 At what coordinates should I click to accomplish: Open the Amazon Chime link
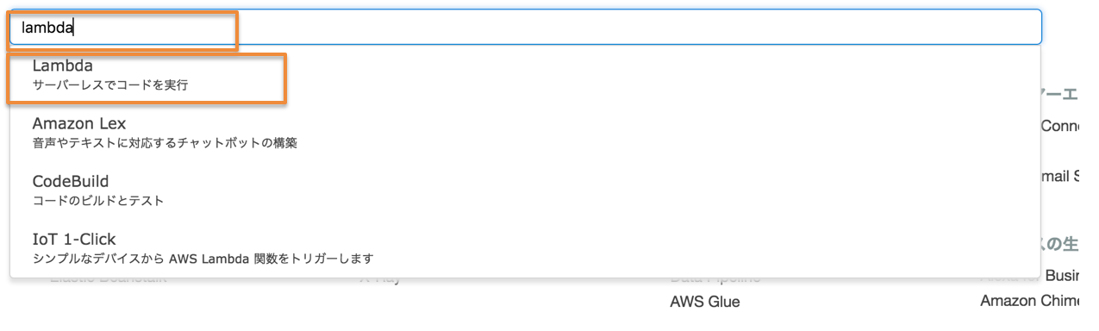click(x=1039, y=301)
